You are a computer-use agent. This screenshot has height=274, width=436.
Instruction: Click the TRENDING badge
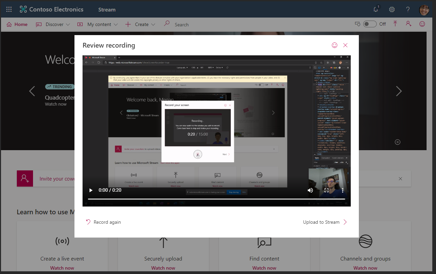(60, 87)
